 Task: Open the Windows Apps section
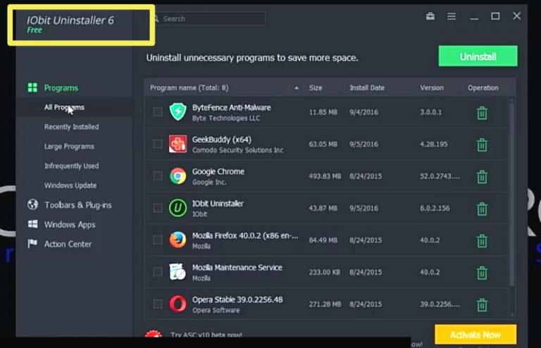(x=70, y=225)
